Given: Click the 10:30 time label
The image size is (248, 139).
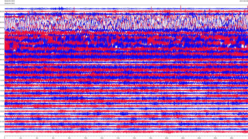Looking at the screenshot, I should tap(2, 65).
